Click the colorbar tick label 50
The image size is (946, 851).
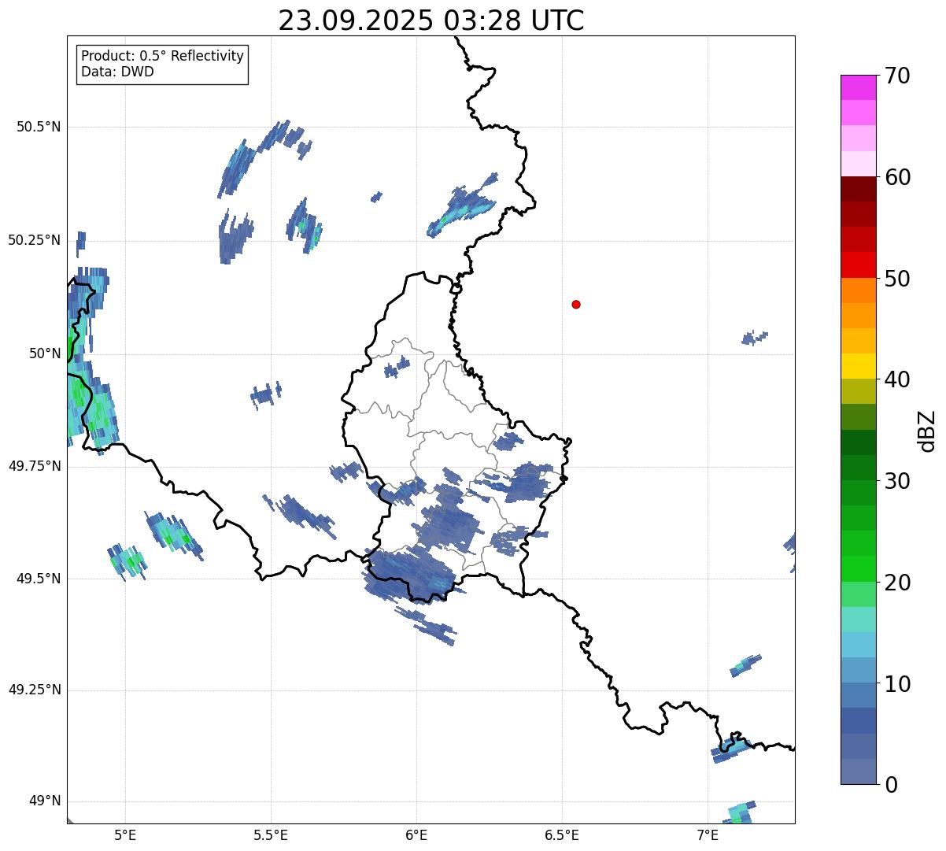(897, 279)
